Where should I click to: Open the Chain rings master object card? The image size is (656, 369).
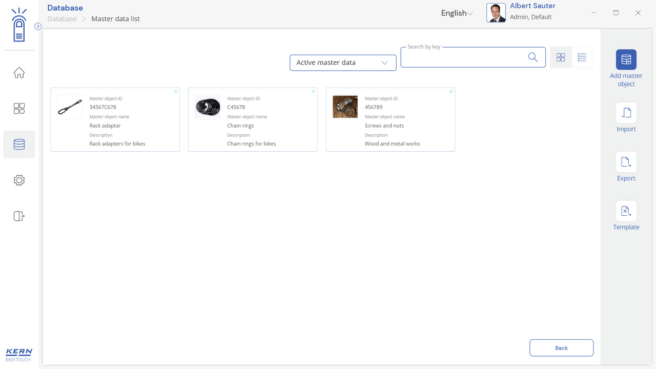coord(253,119)
